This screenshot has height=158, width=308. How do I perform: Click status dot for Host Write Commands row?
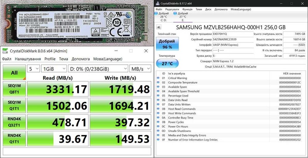coord(158,113)
